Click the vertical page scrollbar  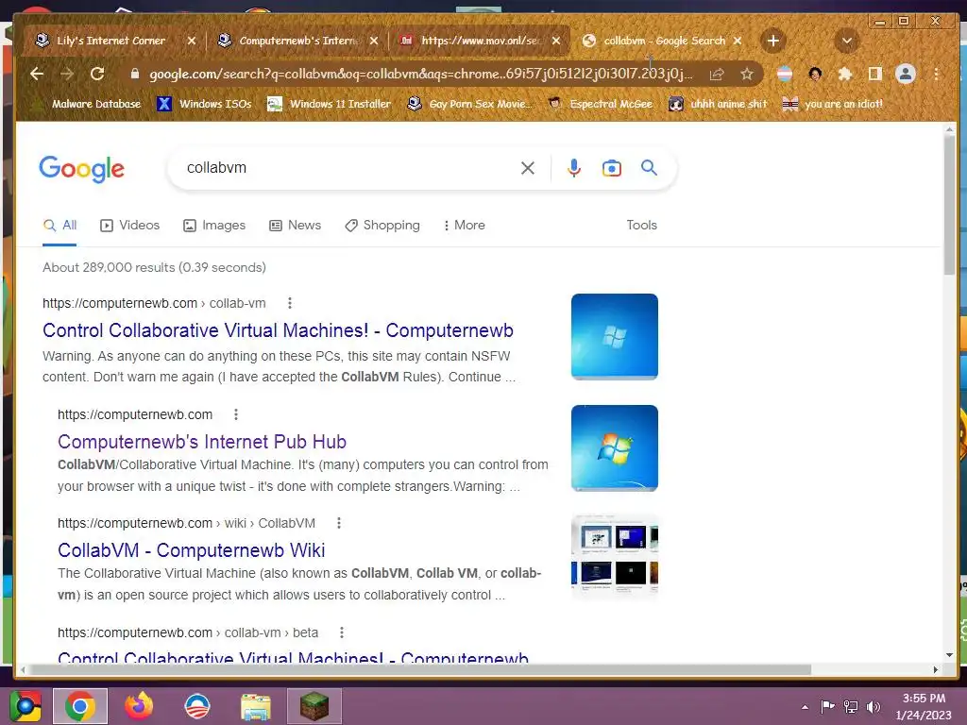949,205
